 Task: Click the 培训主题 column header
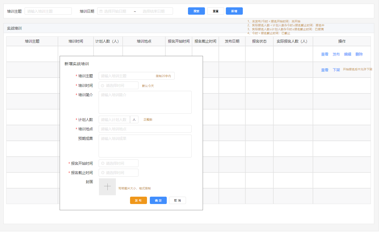click(x=32, y=41)
